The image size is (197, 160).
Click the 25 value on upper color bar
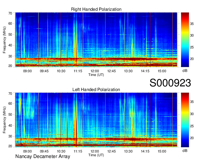[x=192, y=47]
